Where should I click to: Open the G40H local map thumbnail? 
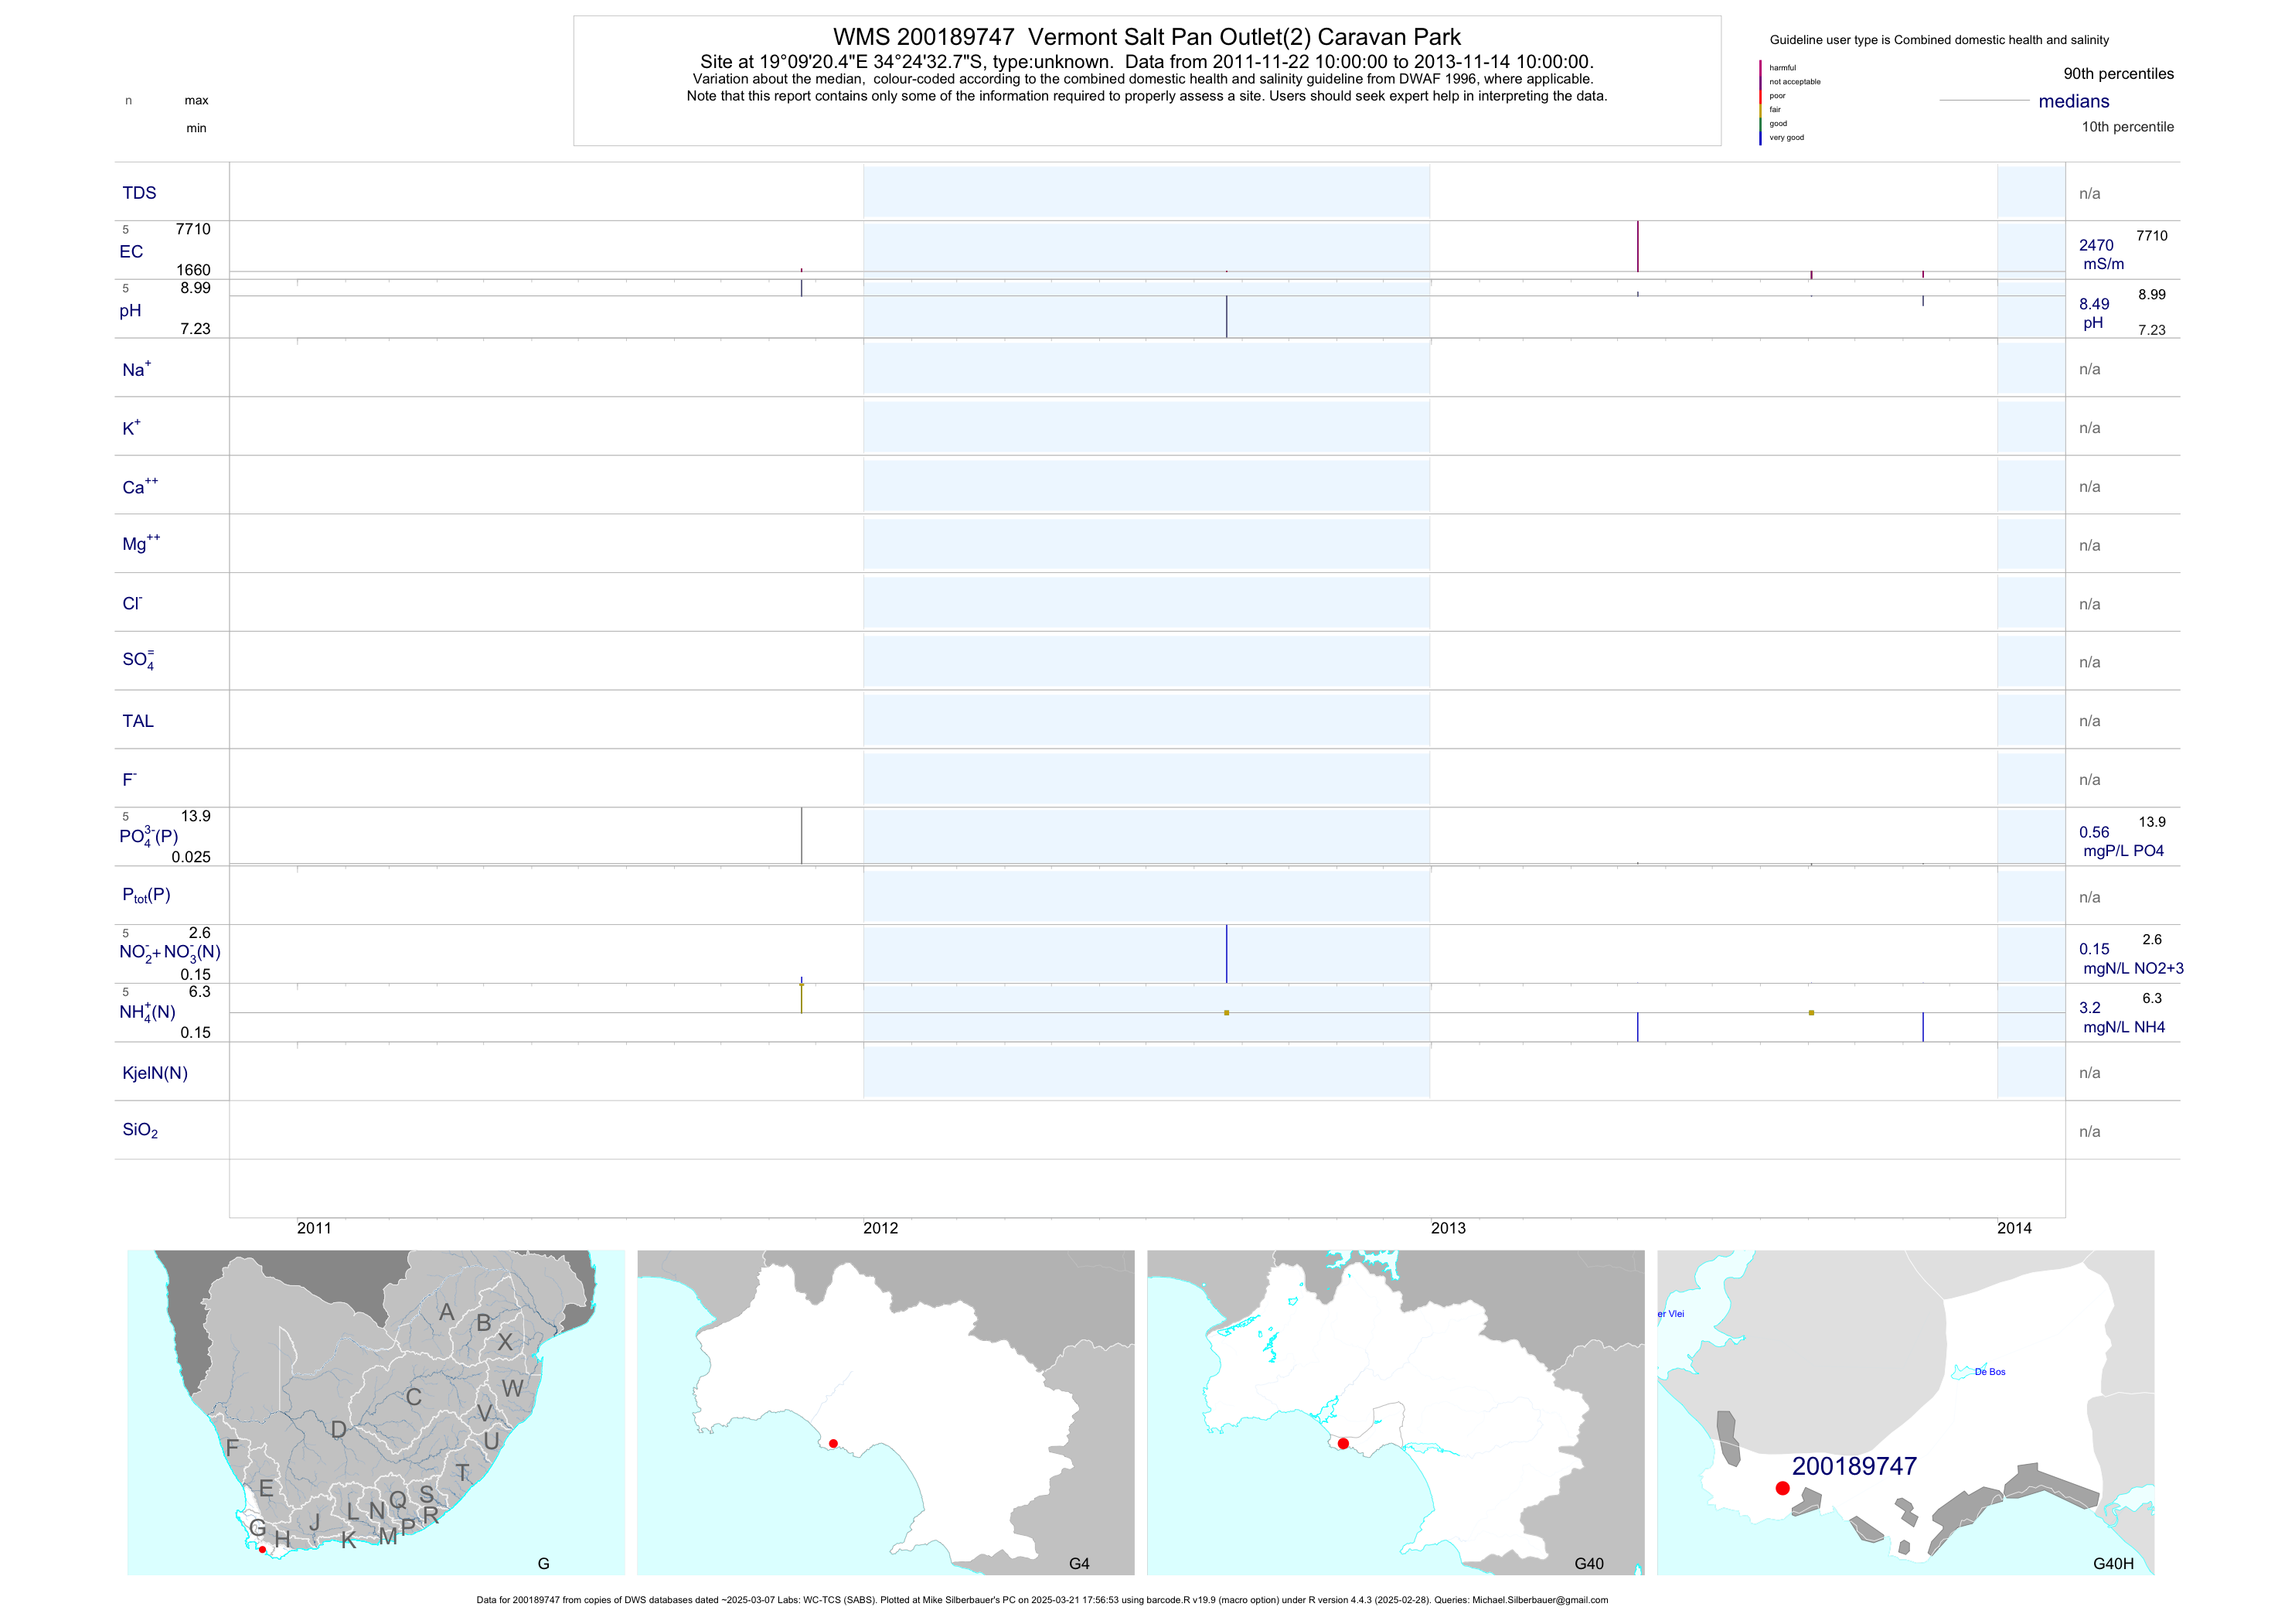click(x=1905, y=1412)
